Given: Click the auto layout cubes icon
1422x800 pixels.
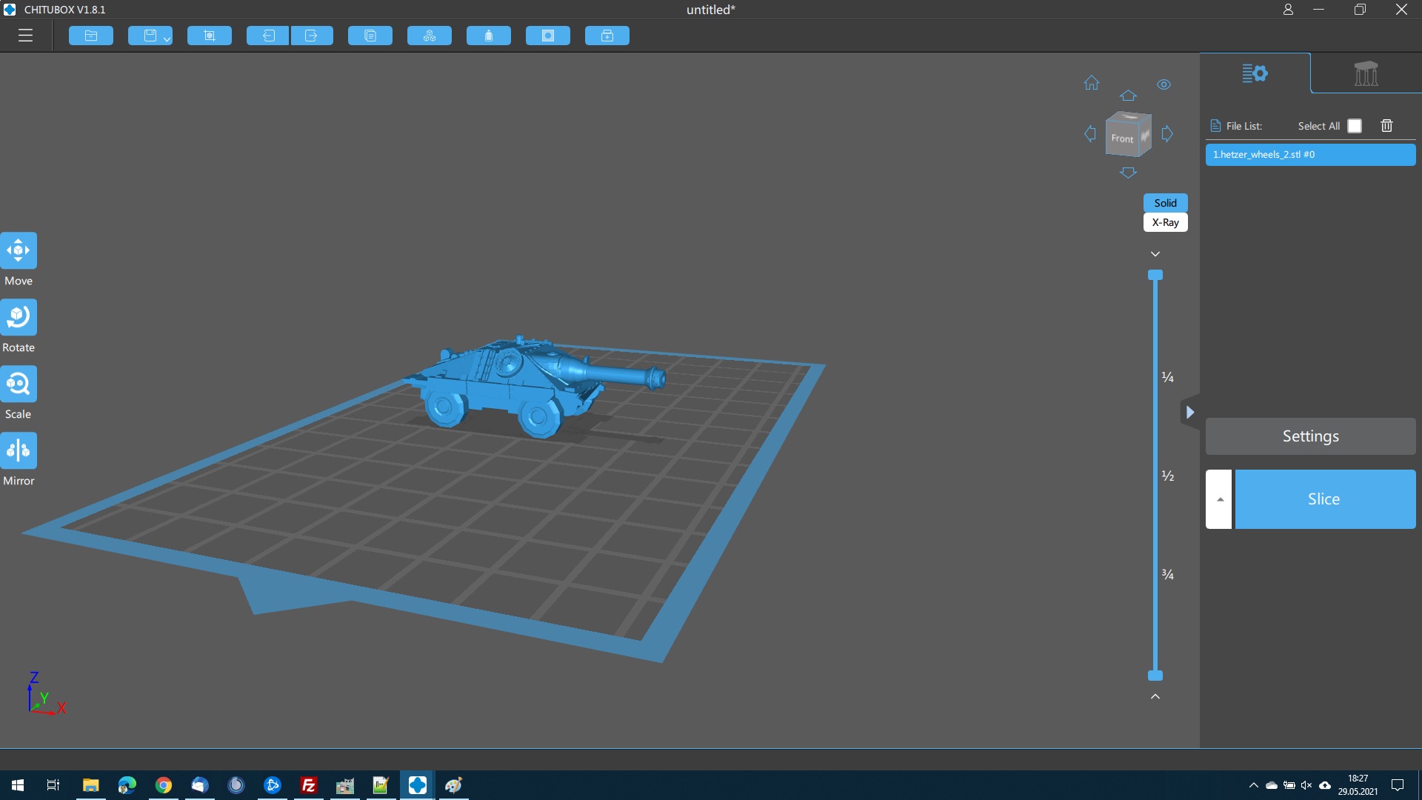Looking at the screenshot, I should coord(430,36).
